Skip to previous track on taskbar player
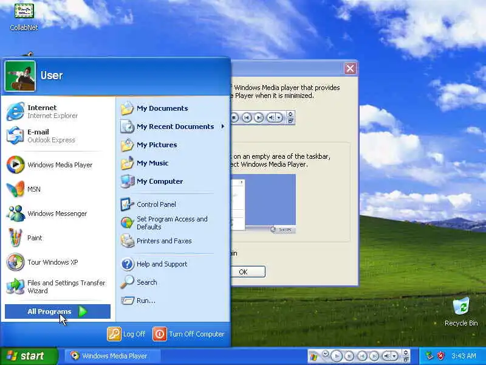The image size is (486, 365). coord(362,356)
